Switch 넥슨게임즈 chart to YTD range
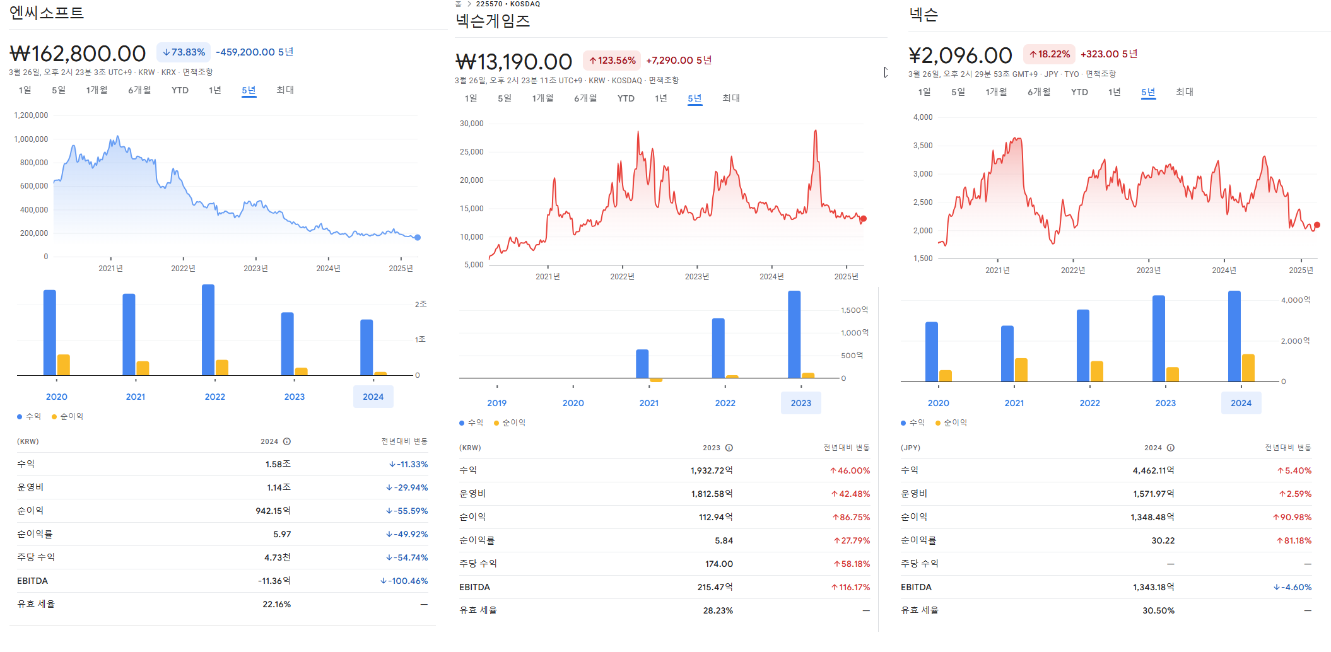The height and width of the screenshot is (652, 1331). pyautogui.click(x=626, y=98)
